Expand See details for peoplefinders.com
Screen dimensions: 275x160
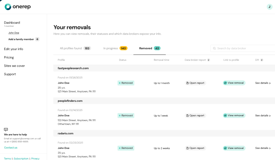[263, 115]
